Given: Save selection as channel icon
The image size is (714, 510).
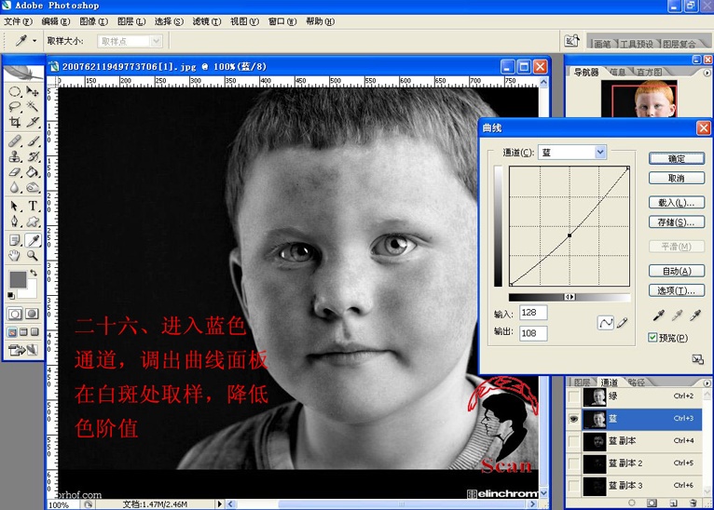Looking at the screenshot, I should [x=652, y=503].
